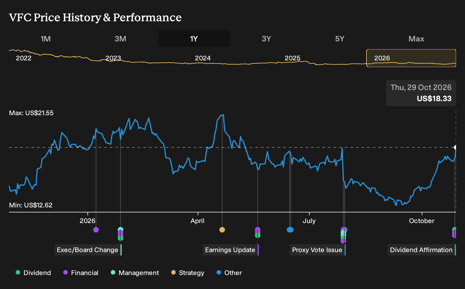The image size is (465, 289).
Task: Show Max price history
Action: tap(416, 39)
